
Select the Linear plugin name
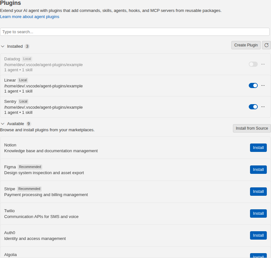tap(10, 80)
